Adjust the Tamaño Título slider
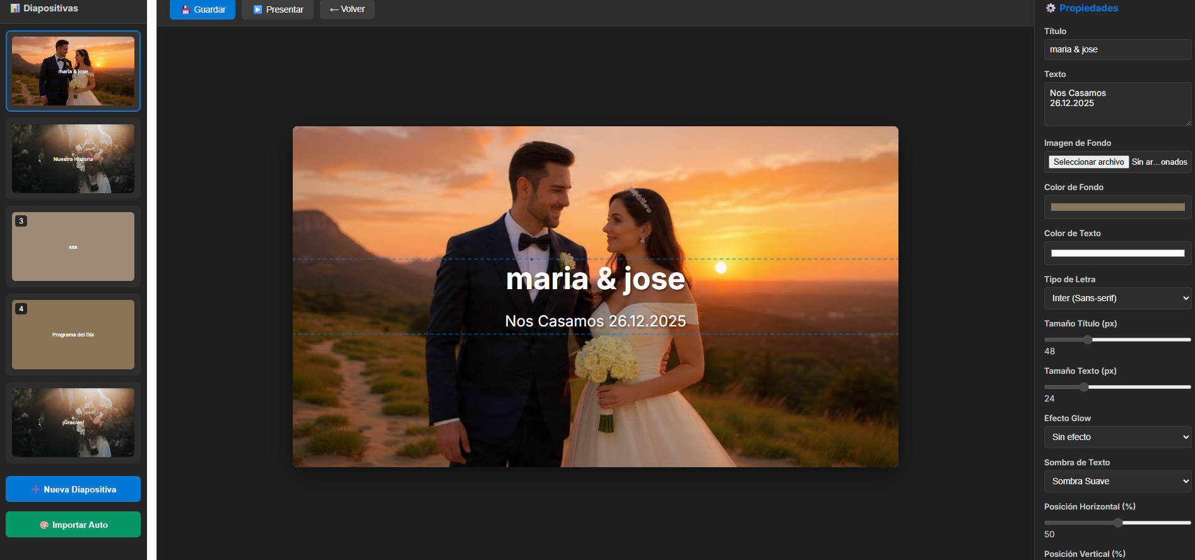Screen dimensions: 1195x560 coord(1117,340)
